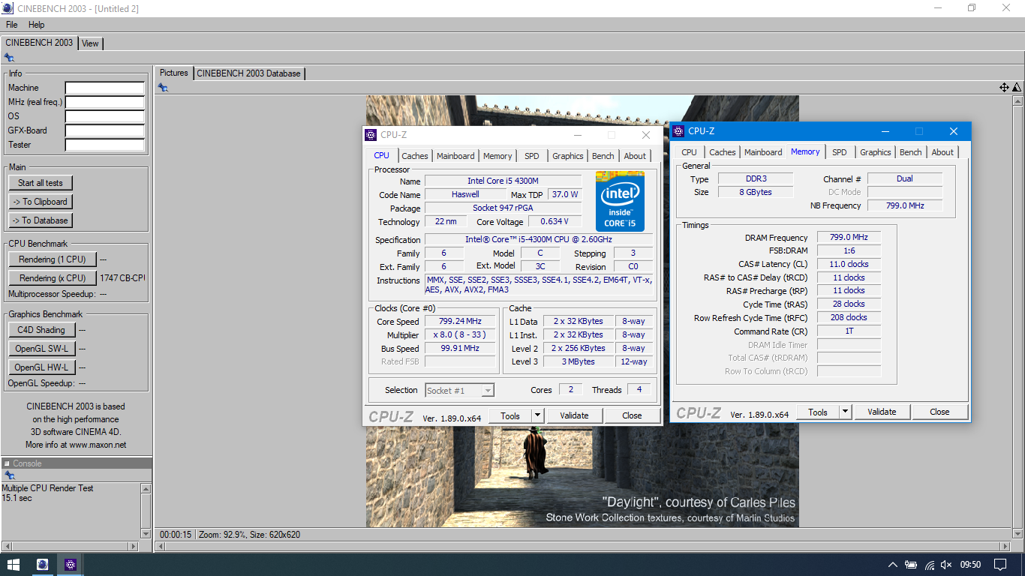The height and width of the screenshot is (576, 1025).
Task: Click the 799.0 MHz DRAM Frequency value
Action: click(849, 238)
